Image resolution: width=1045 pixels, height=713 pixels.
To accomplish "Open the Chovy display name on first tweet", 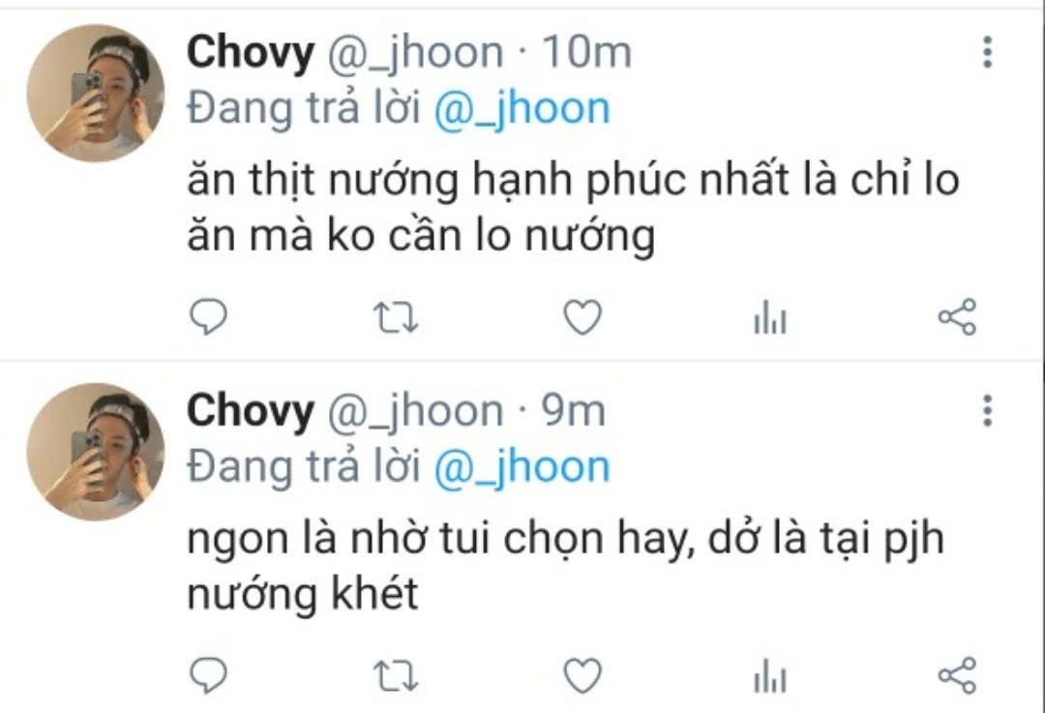I will pos(251,53).
